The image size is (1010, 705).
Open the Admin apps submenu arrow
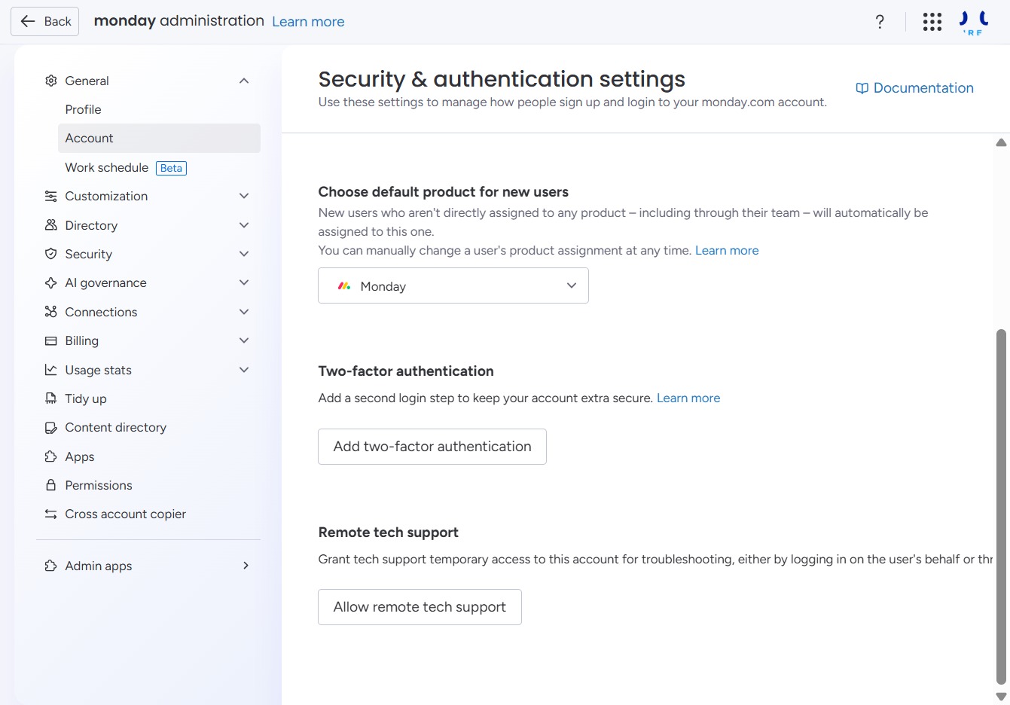coord(246,566)
